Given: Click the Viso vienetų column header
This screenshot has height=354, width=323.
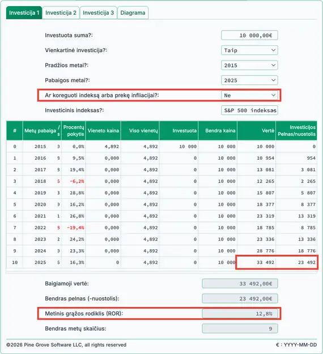Looking at the screenshot, I should [140, 130].
